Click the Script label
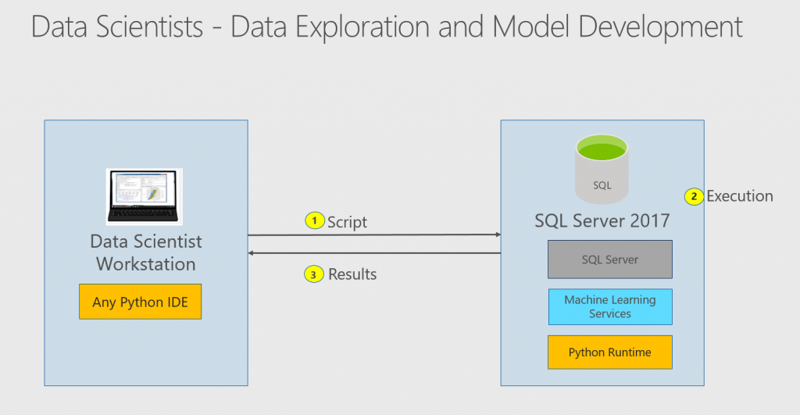The image size is (800, 415). point(347,222)
